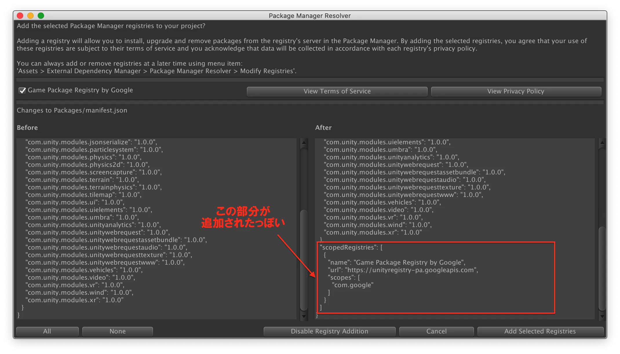Click com.unity.modules.physics2d in Before pane
Viewport: 620px width, 354px height.
pyautogui.click(x=87, y=165)
